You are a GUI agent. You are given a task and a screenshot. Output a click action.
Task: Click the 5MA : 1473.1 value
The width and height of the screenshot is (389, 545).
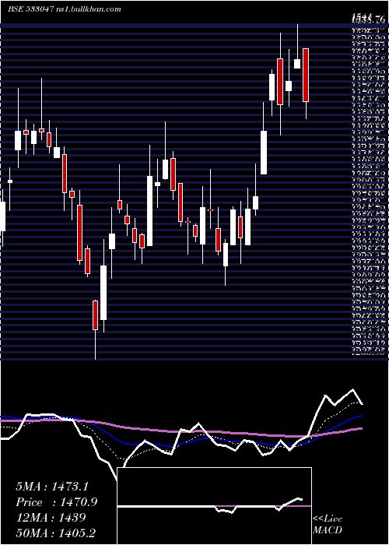pyautogui.click(x=52, y=487)
